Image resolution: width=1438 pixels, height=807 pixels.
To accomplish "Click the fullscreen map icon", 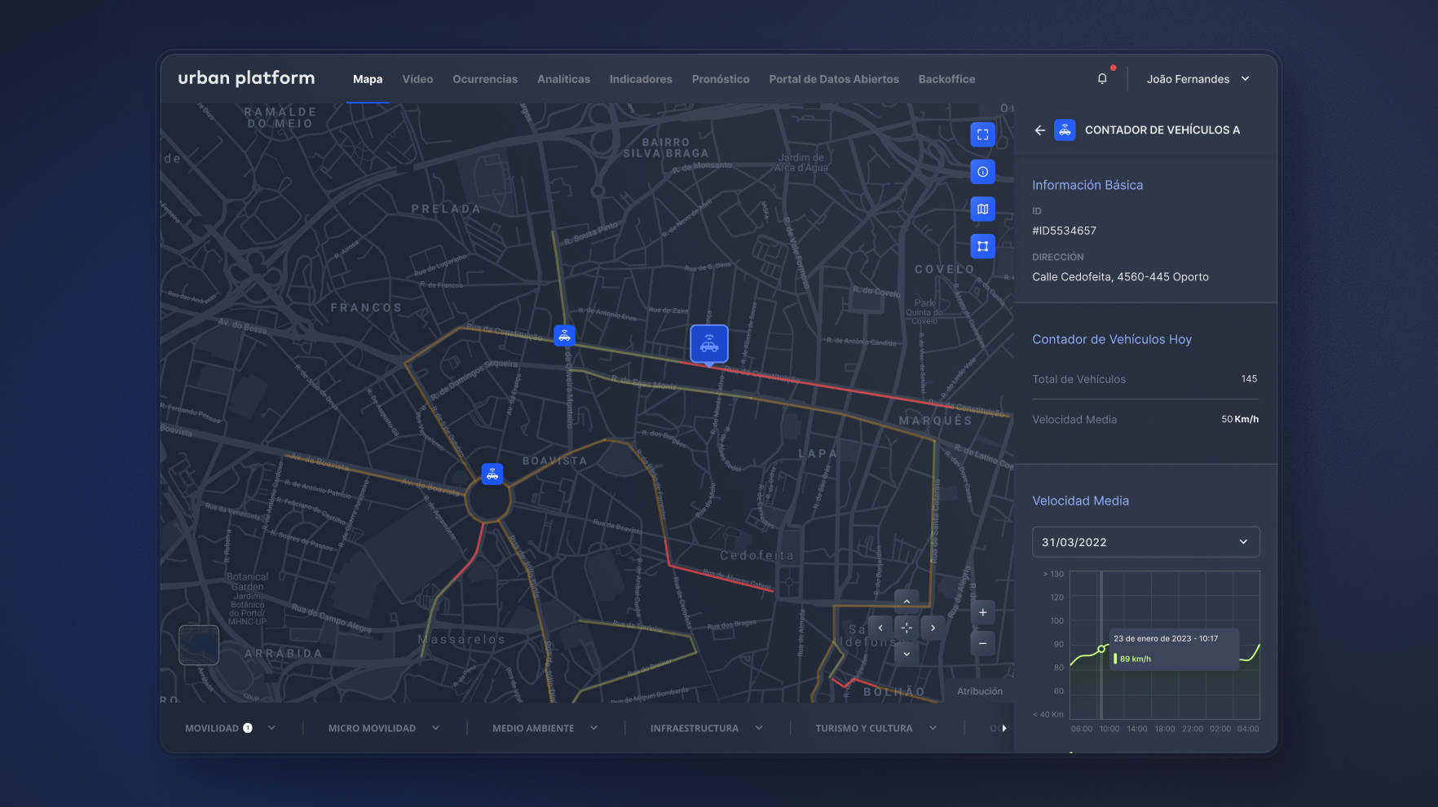I will pos(982,134).
